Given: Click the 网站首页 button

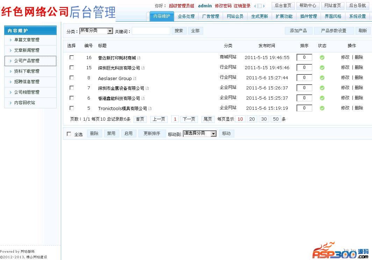Looking at the screenshot, I should click(333, 6).
